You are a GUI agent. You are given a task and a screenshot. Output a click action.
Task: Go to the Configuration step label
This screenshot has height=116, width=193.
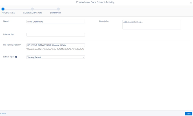[32, 13]
